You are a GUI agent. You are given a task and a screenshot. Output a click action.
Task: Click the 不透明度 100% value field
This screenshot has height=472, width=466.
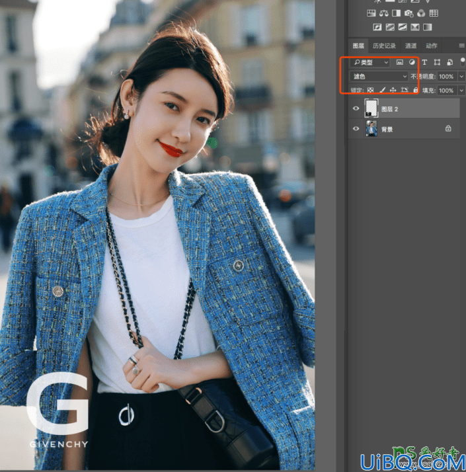tap(447, 77)
